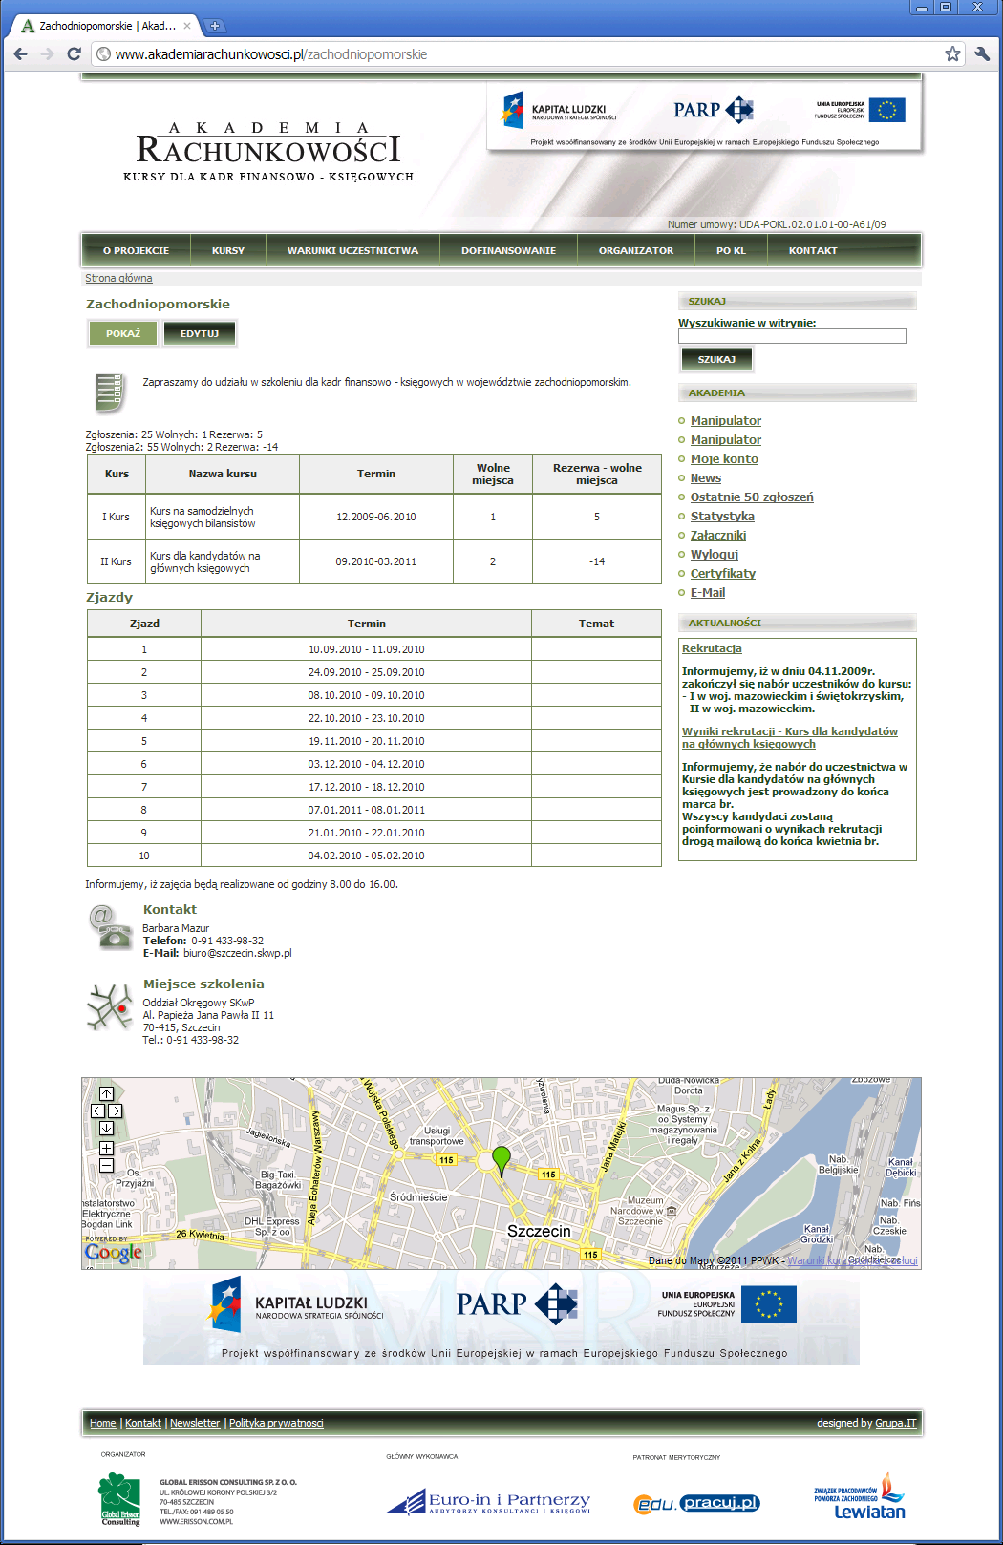Zoom out on the map
This screenshot has width=1003, height=1545.
click(x=106, y=1166)
